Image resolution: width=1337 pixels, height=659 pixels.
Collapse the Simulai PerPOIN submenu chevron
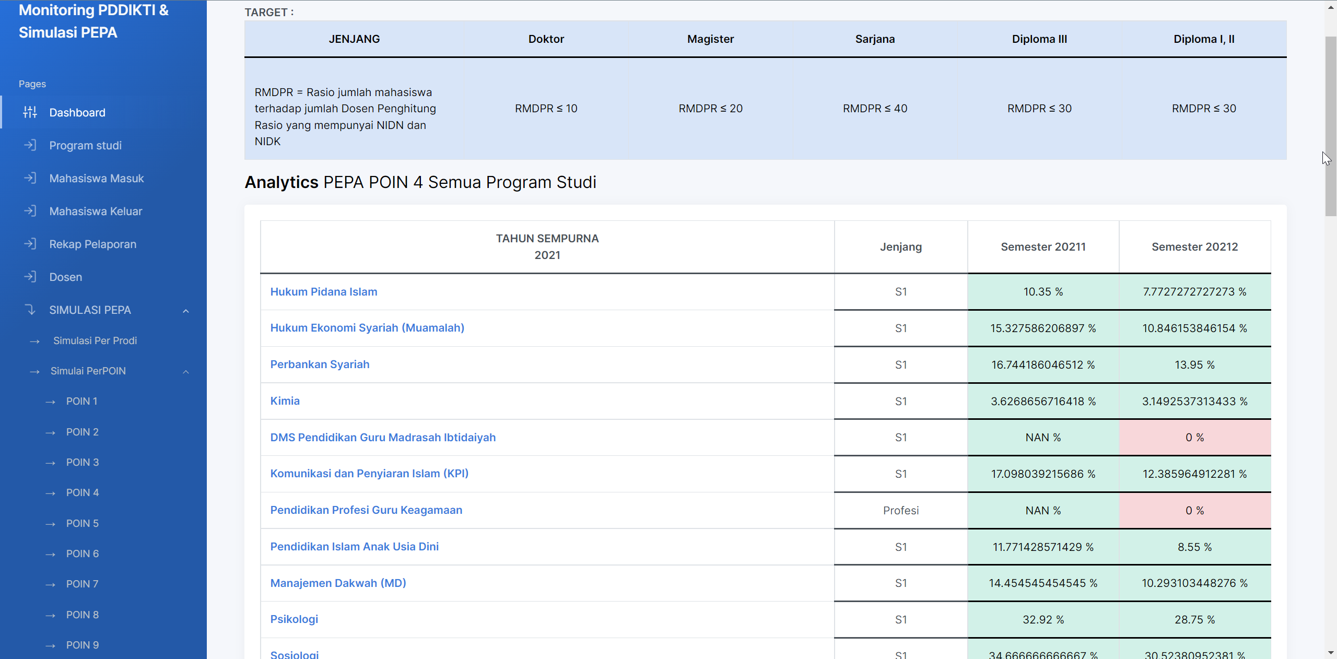[186, 372]
